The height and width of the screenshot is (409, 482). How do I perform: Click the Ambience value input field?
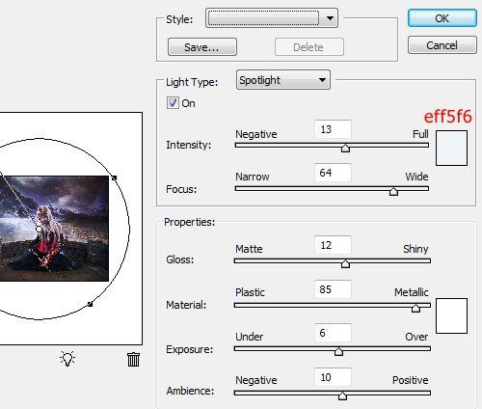[x=333, y=377]
